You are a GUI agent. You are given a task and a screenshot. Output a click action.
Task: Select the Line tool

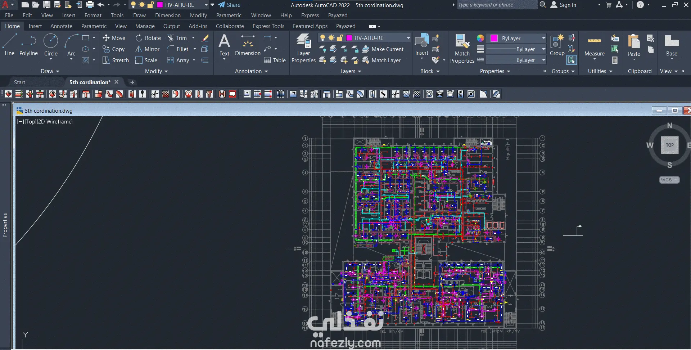click(x=9, y=45)
